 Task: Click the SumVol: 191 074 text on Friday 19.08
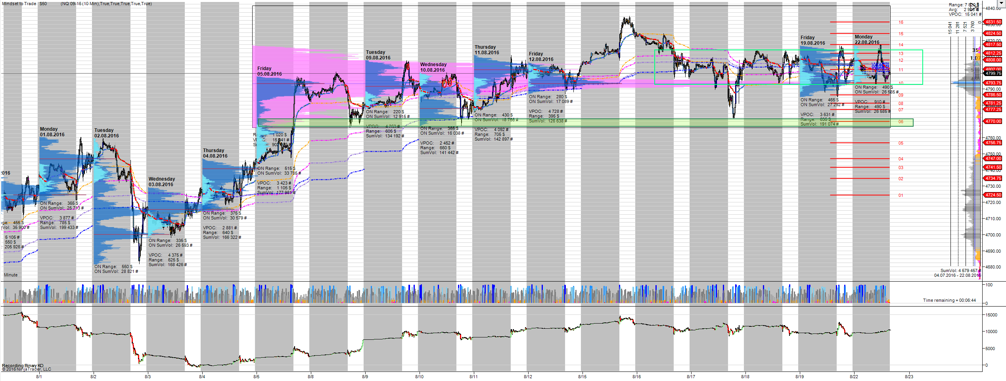click(819, 124)
